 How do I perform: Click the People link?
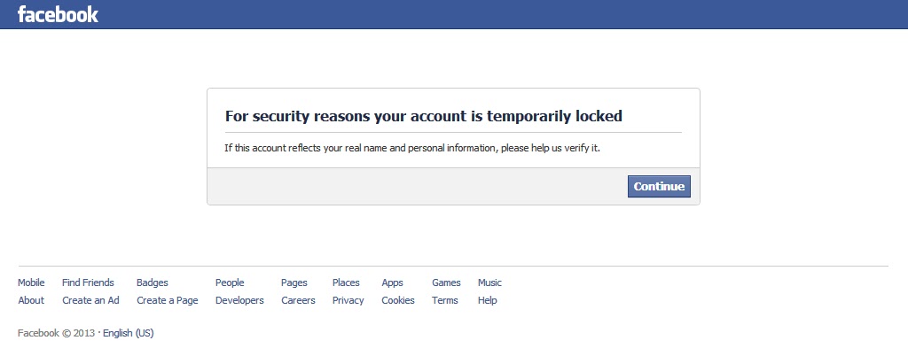(x=230, y=282)
